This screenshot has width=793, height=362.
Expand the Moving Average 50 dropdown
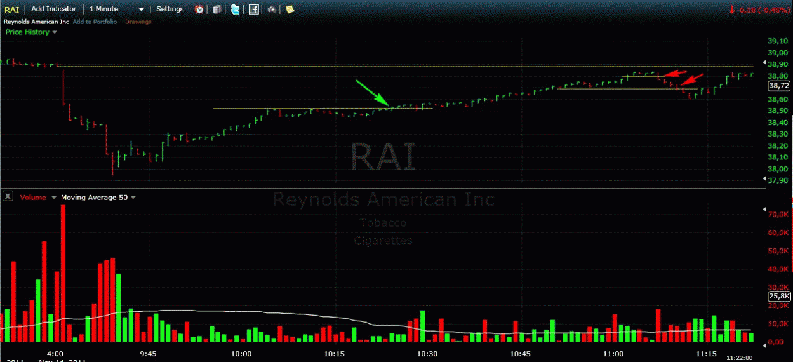tap(133, 198)
